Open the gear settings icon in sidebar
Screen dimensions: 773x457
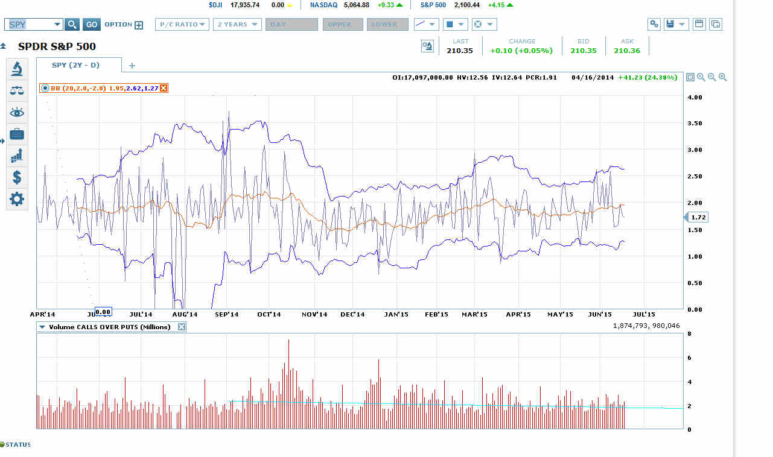[17, 199]
